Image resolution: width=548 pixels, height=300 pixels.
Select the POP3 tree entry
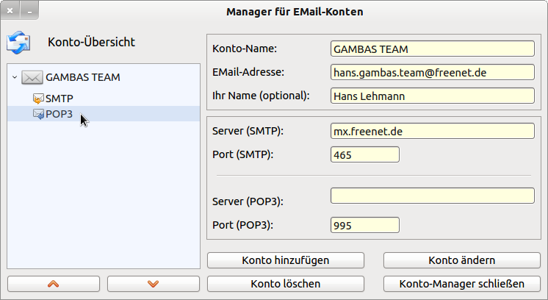click(x=59, y=113)
